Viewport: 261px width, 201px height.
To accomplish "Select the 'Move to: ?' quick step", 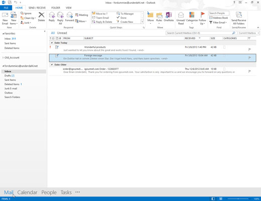I will click(100, 14).
